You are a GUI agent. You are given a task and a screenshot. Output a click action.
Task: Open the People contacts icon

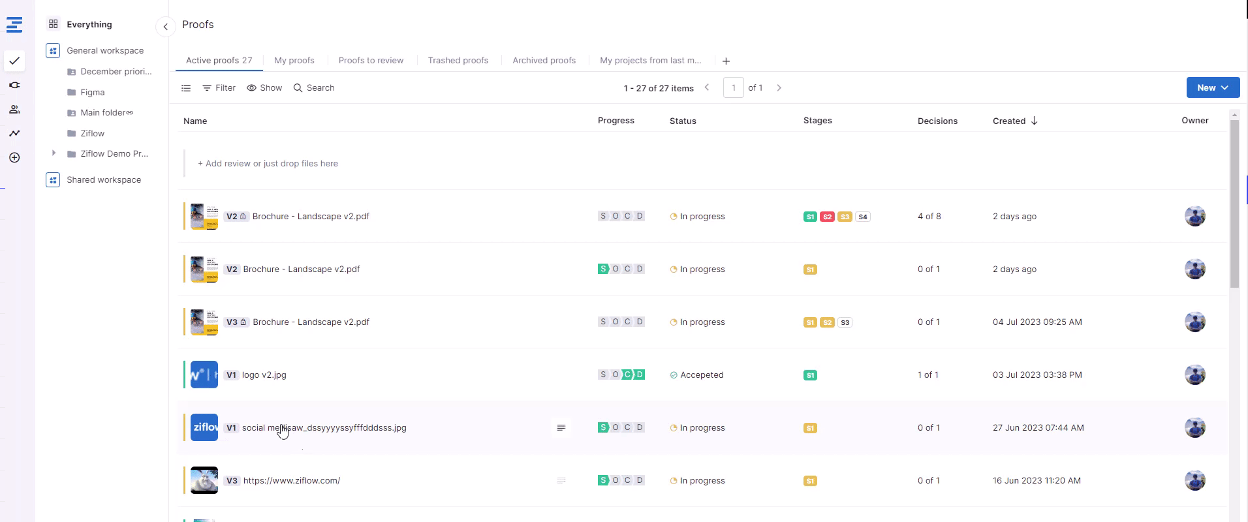(14, 110)
